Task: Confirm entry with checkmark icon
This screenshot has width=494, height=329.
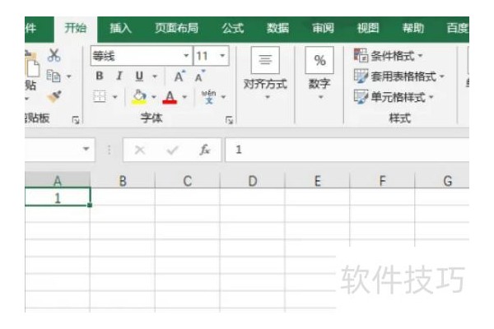Action: click(x=172, y=150)
